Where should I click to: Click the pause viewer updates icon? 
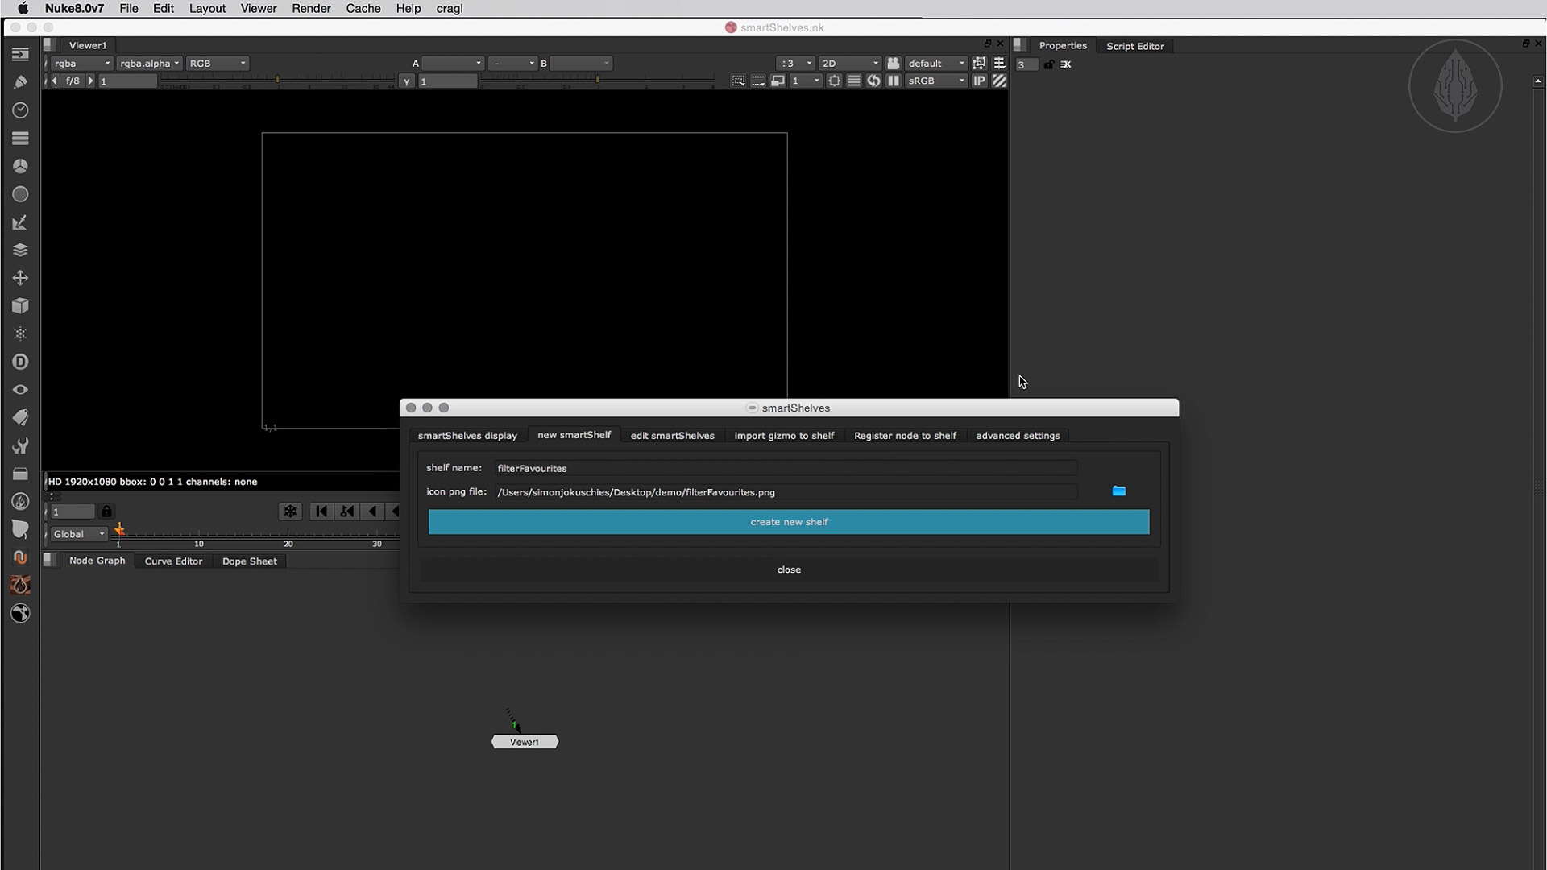pos(894,81)
